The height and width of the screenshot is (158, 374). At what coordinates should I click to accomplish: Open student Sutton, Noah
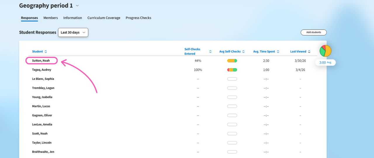click(41, 61)
